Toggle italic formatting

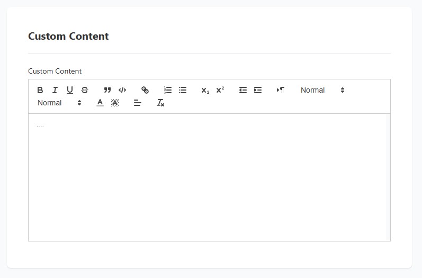click(55, 90)
